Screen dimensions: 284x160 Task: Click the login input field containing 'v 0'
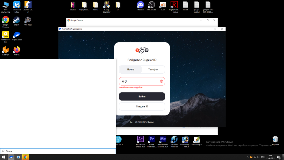point(142,81)
